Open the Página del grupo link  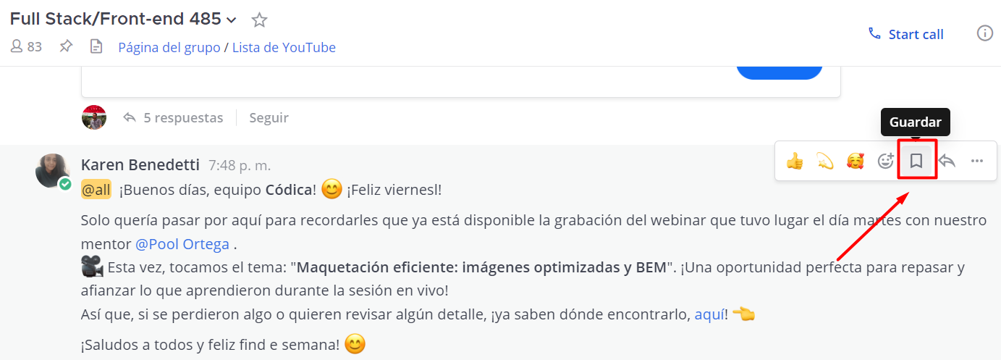pos(169,48)
